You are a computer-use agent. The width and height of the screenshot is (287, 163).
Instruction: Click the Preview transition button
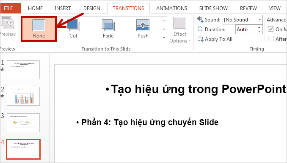coord(8,27)
